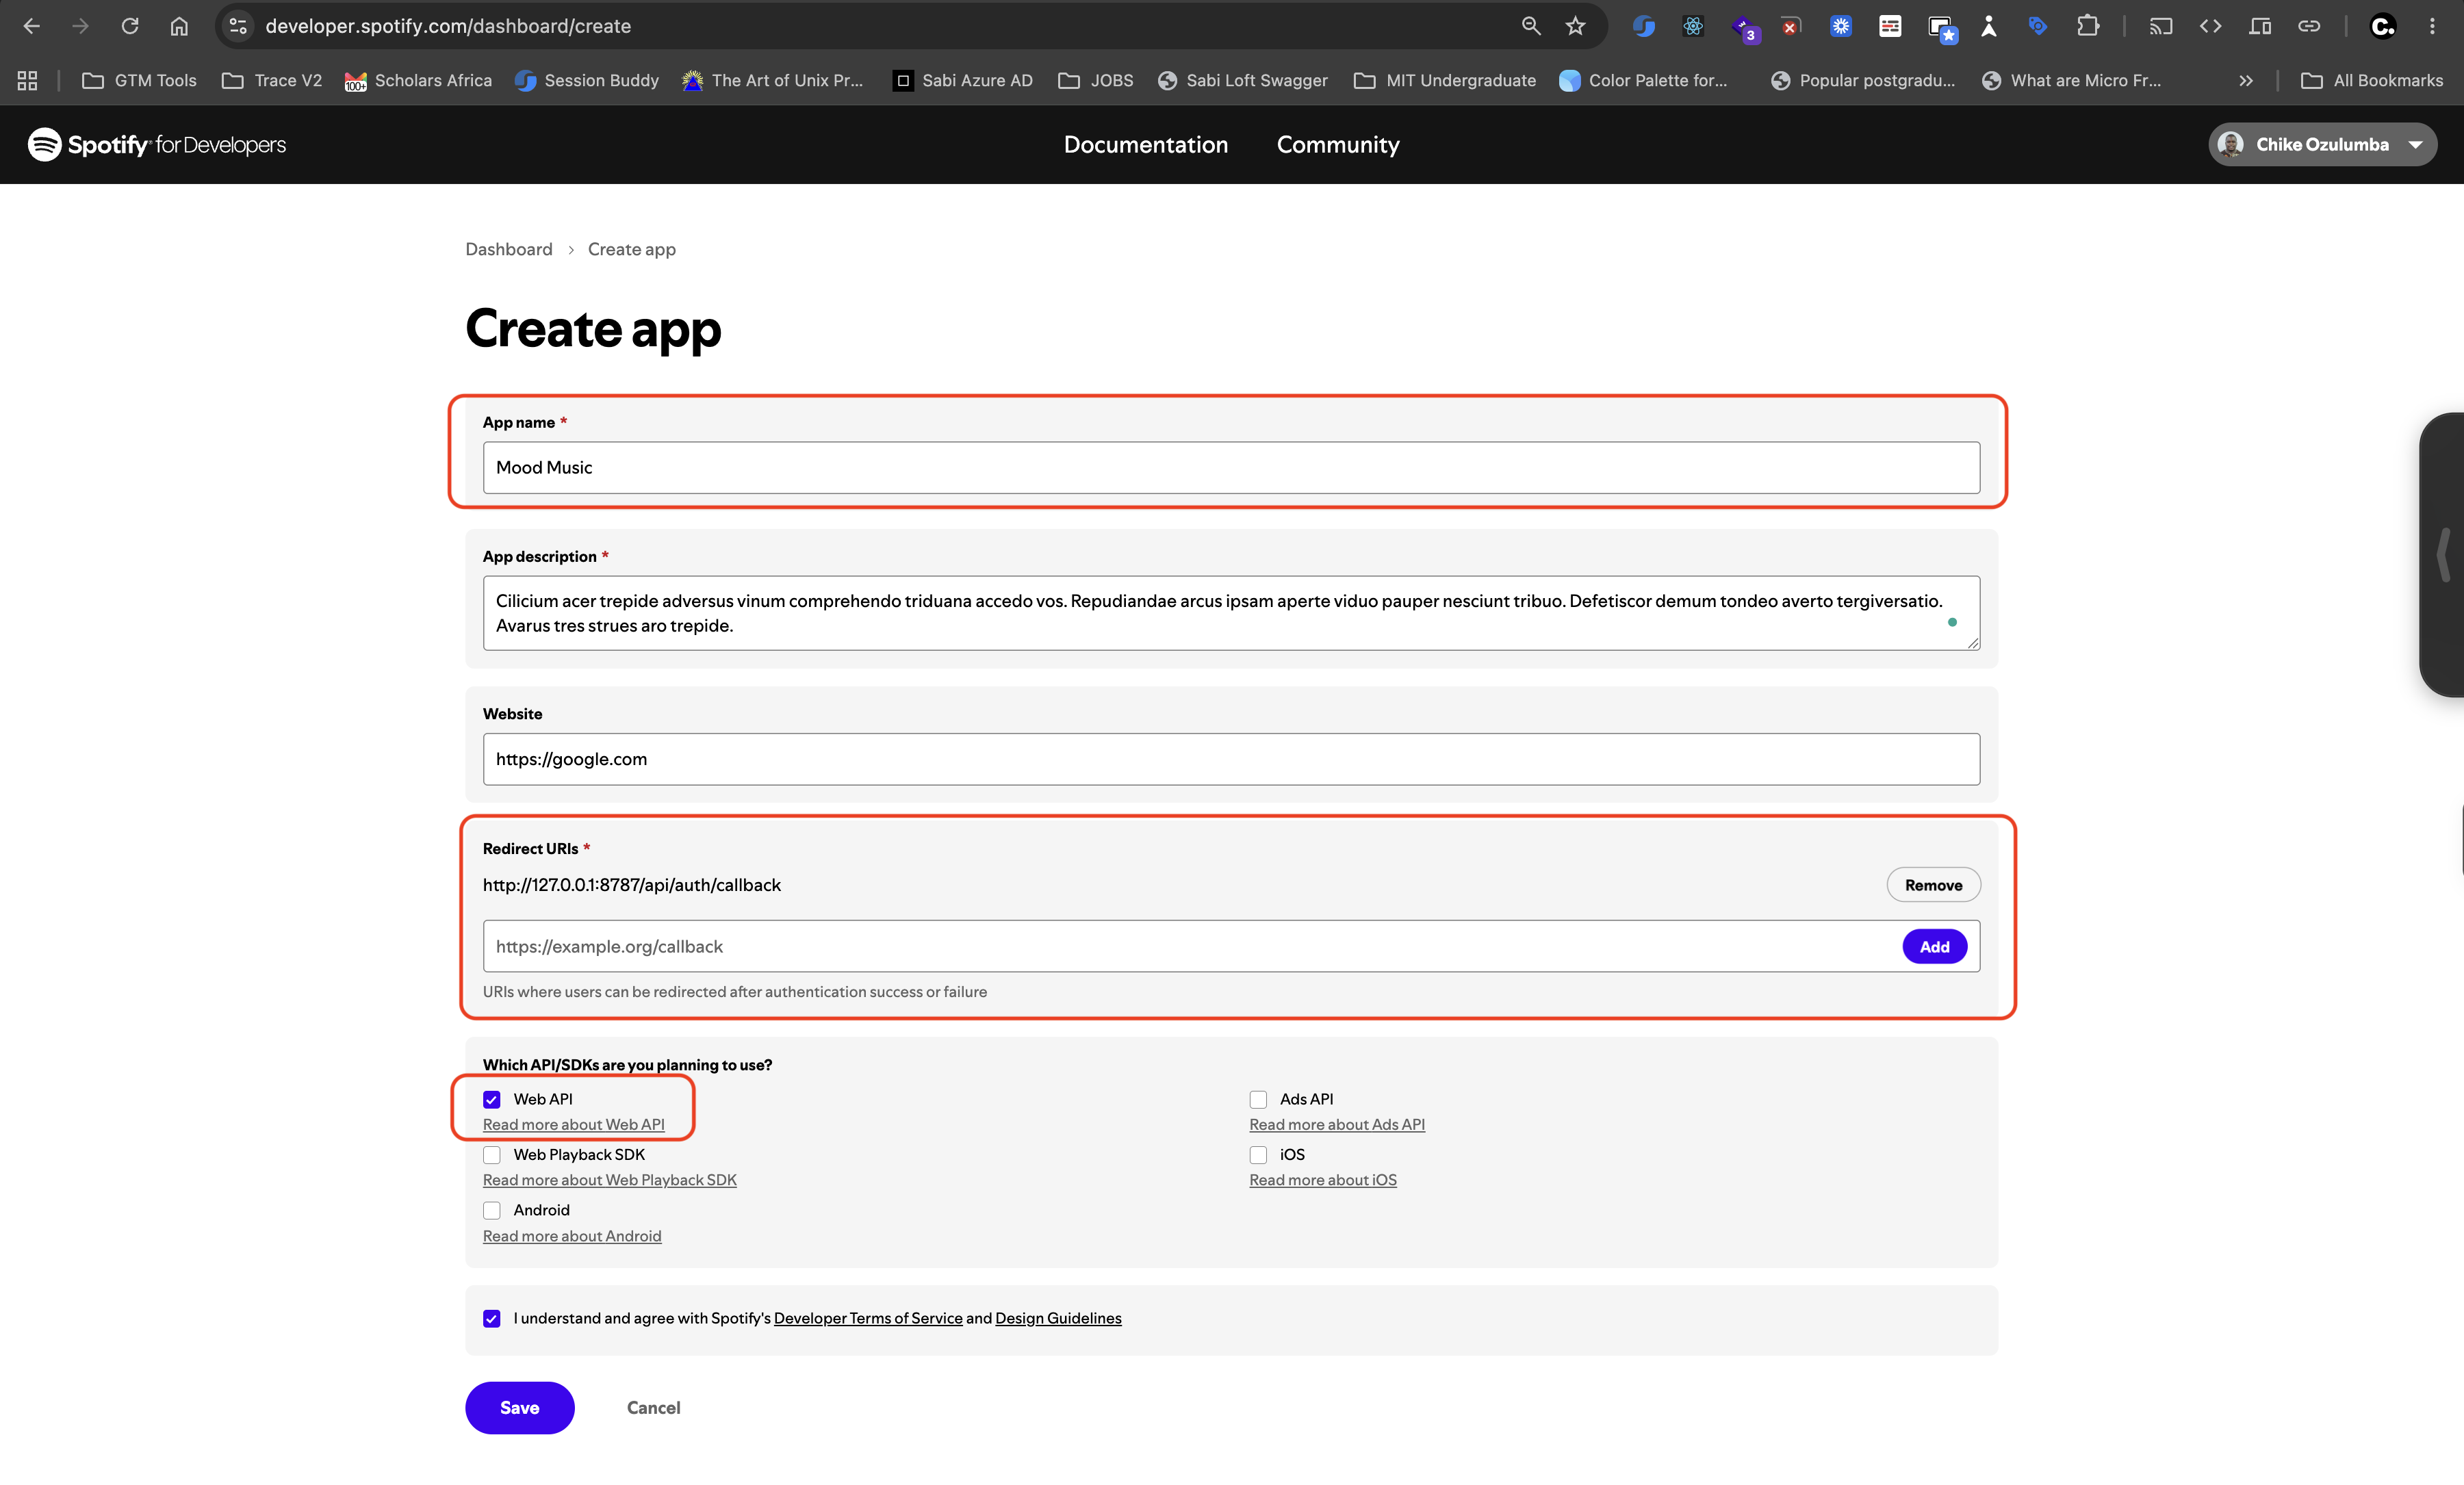This screenshot has height=1485, width=2464.
Task: Check the iOS checkbox
Action: 1258,1154
